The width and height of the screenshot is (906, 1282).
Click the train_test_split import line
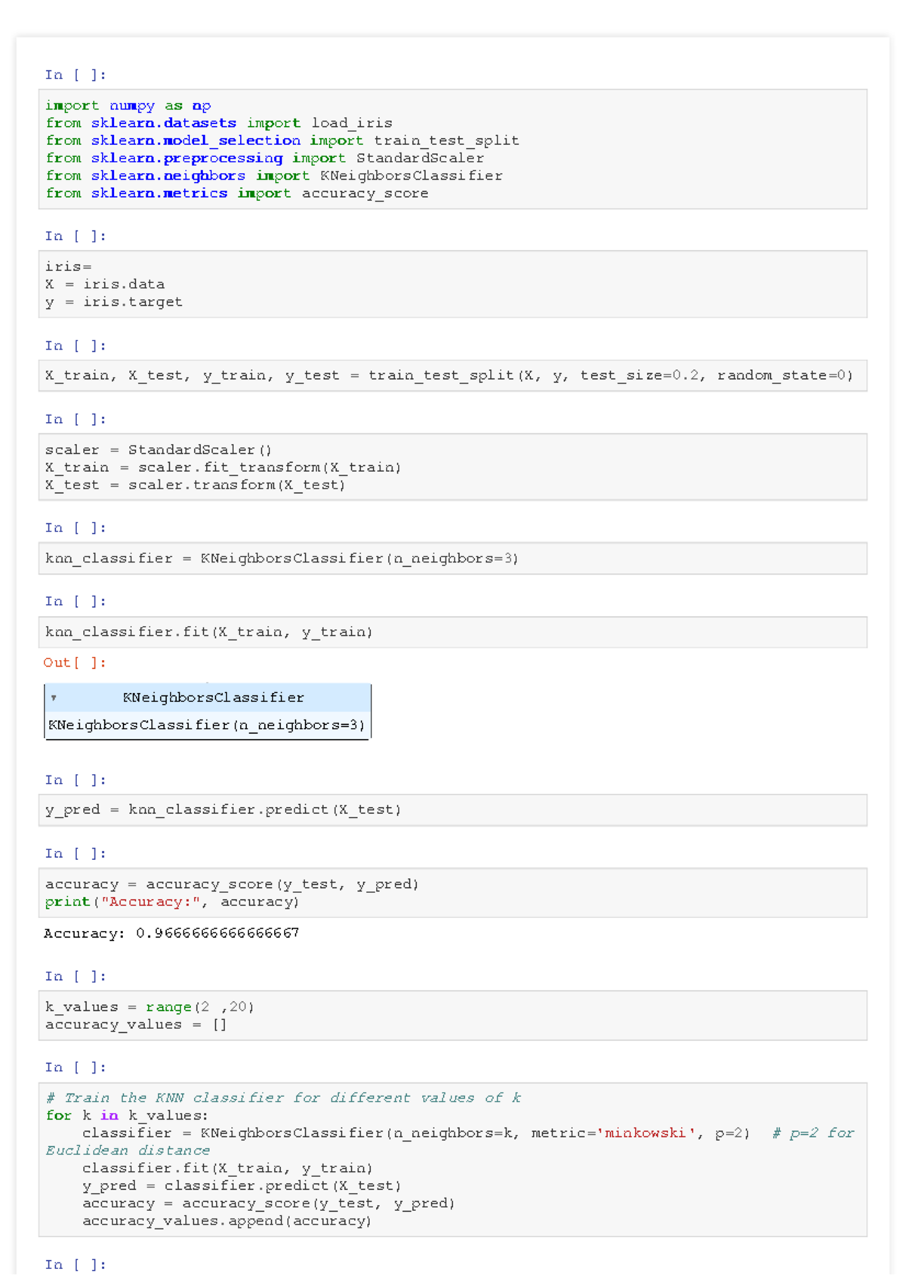click(x=282, y=140)
